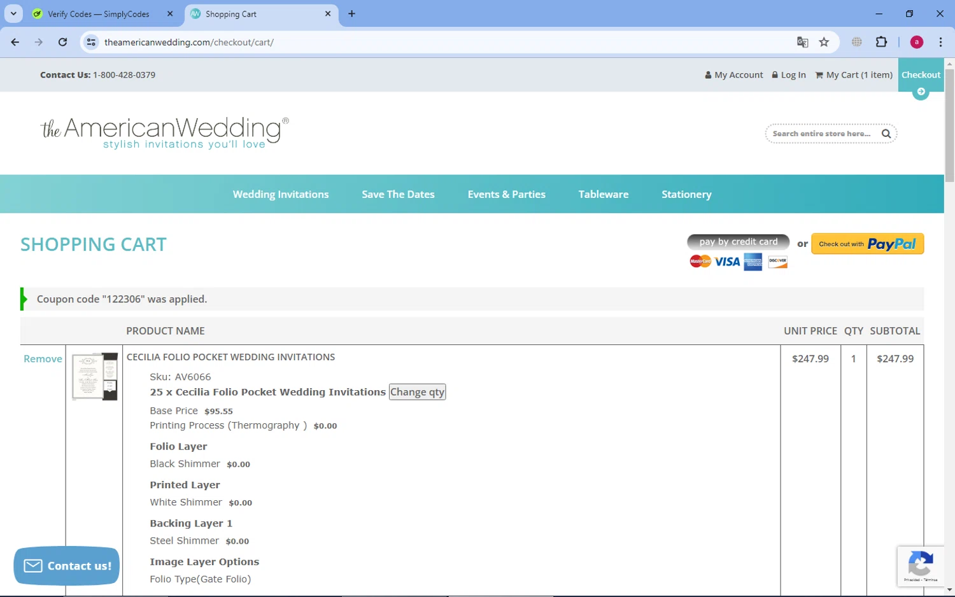Click the SHOPPING CART heading

point(94,244)
